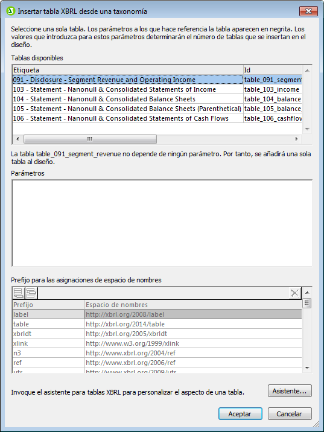
Task: Click namespace http://www.w3.org/1999/xlink cell
Action: tap(193, 343)
